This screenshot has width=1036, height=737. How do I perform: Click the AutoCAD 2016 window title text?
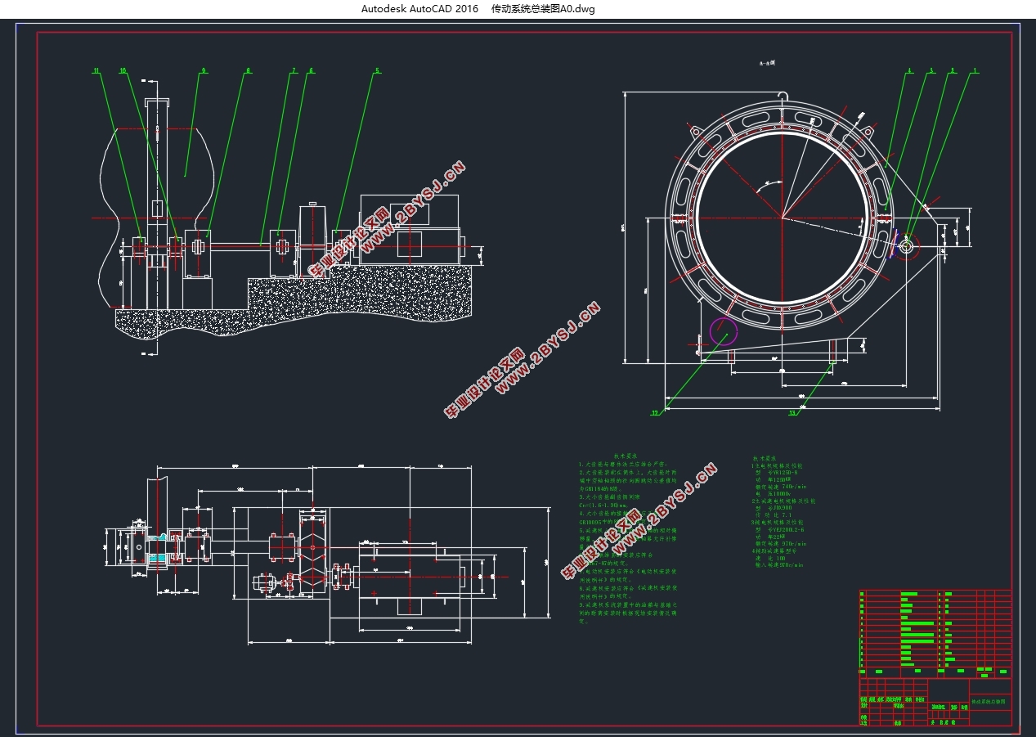pos(419,9)
